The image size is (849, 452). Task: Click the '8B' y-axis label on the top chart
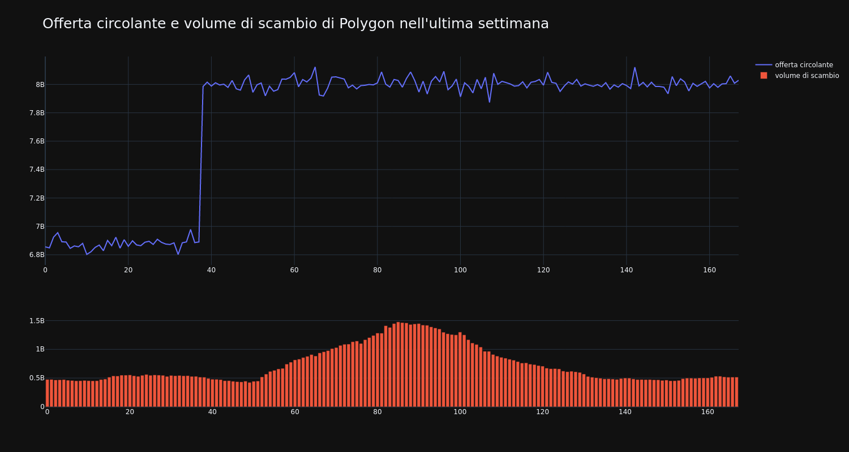(40, 85)
